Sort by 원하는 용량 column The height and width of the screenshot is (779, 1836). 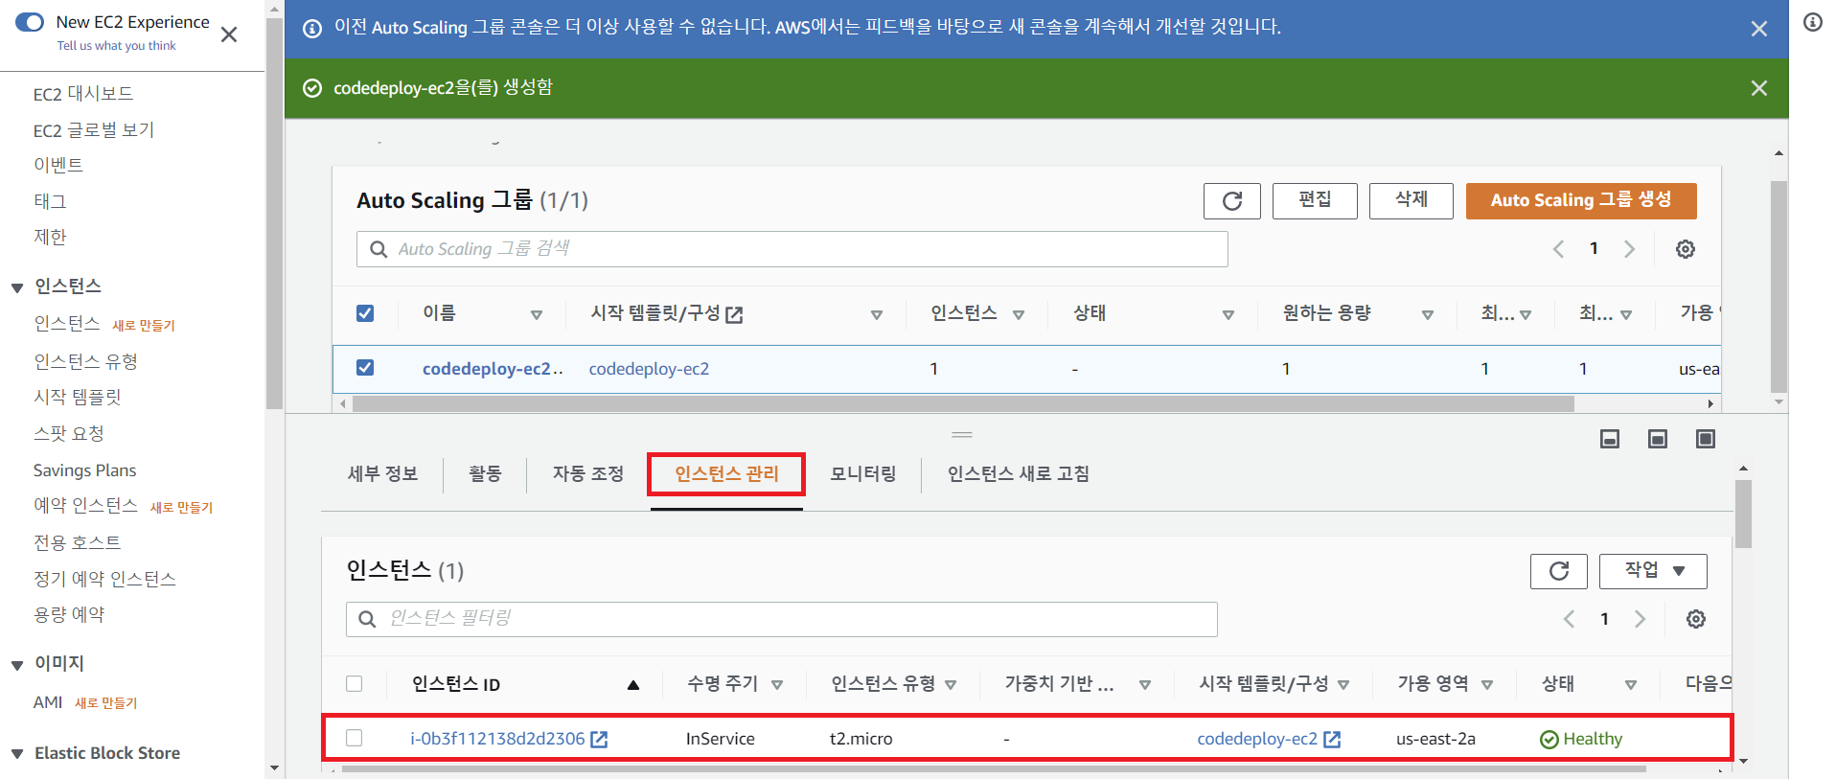point(1428,314)
